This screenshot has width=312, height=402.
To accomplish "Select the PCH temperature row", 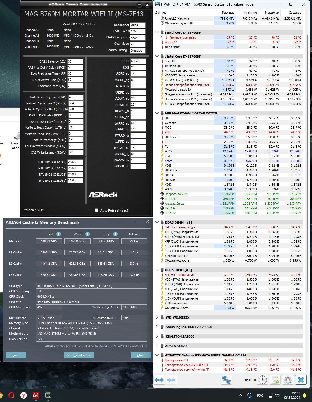I will 231,132.
